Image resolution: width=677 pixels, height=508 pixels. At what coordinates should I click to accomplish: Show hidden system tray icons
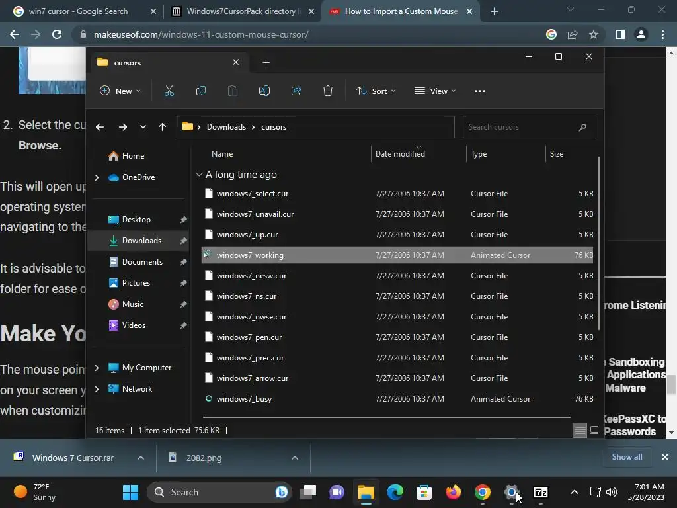[575, 492]
